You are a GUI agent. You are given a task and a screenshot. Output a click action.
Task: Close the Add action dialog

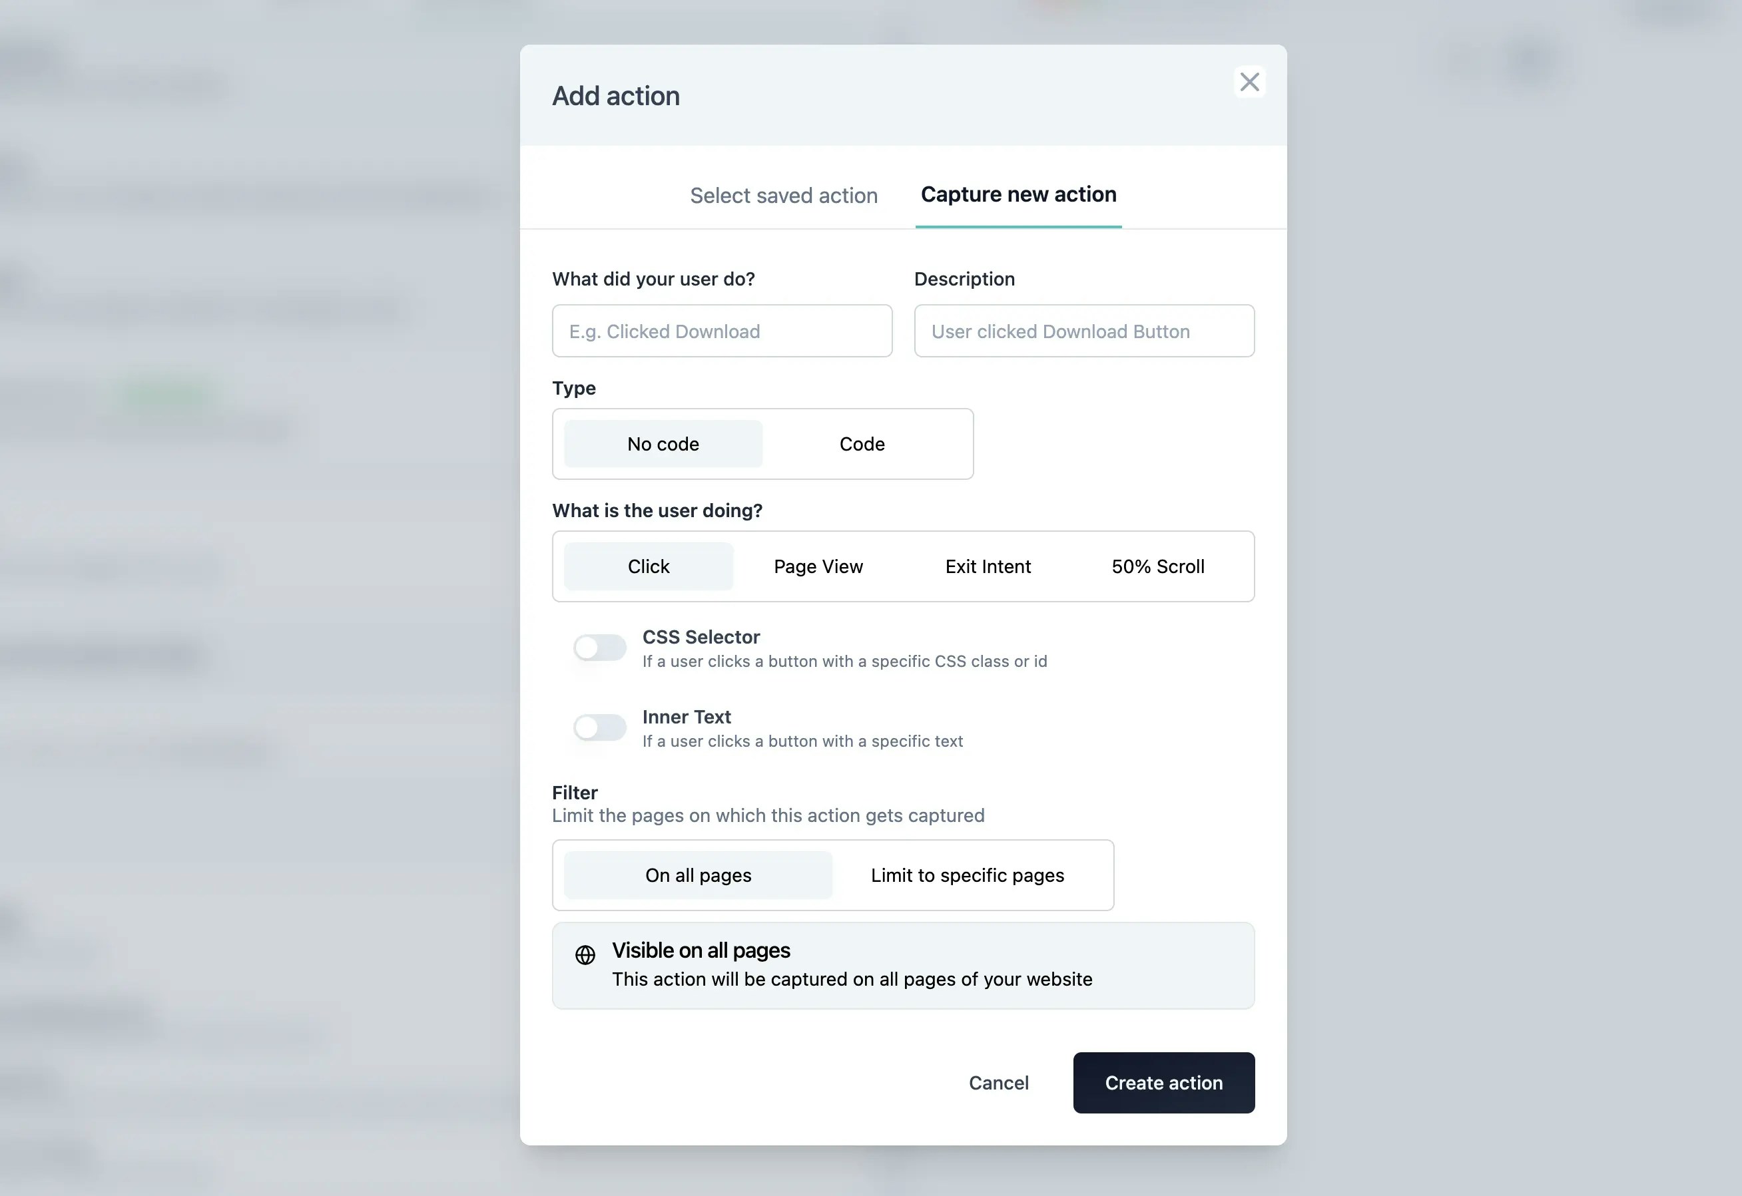pos(1249,82)
